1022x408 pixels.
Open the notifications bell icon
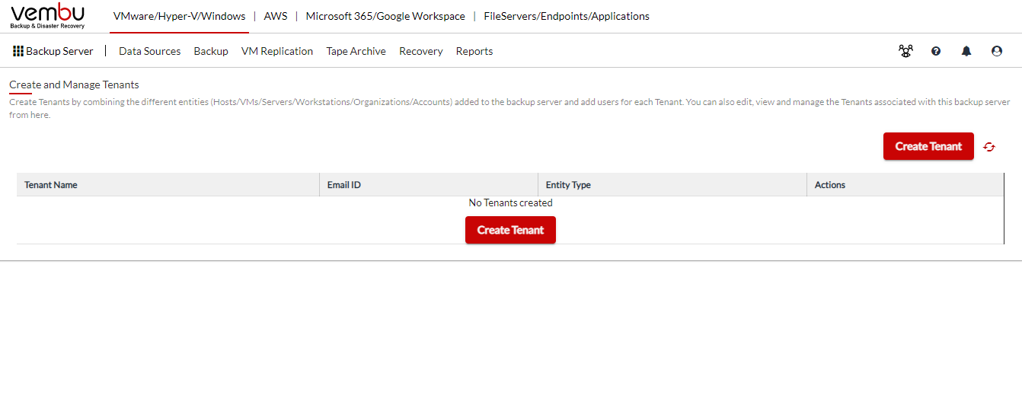[x=966, y=51]
